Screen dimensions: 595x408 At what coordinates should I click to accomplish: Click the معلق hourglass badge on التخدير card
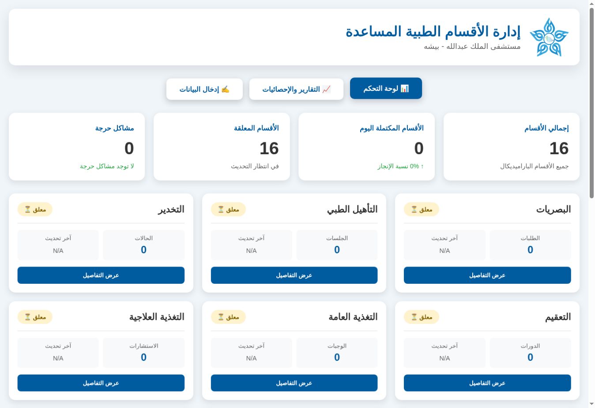coord(35,209)
